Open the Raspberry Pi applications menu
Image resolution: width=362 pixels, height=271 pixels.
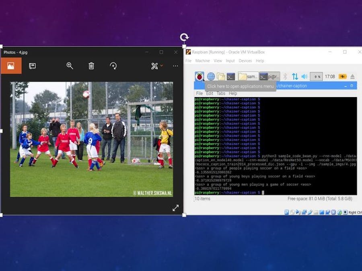[x=200, y=77]
